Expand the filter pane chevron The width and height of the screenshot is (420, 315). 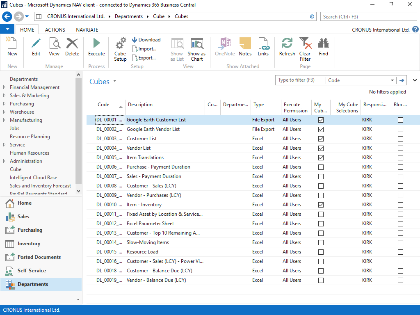tap(415, 80)
